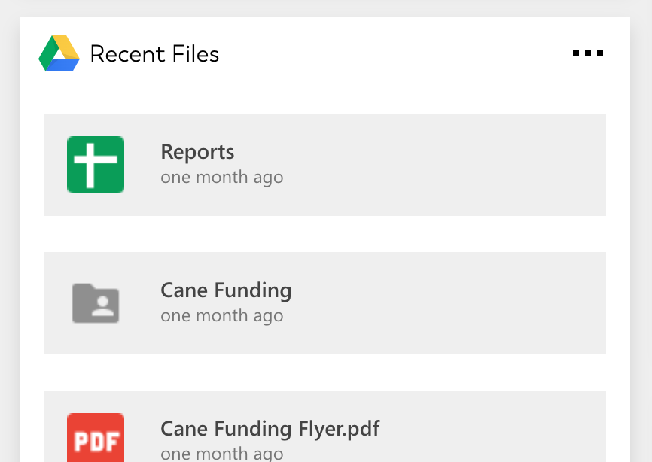Click the Recent Files heading
652x462 pixels.
coord(154,54)
